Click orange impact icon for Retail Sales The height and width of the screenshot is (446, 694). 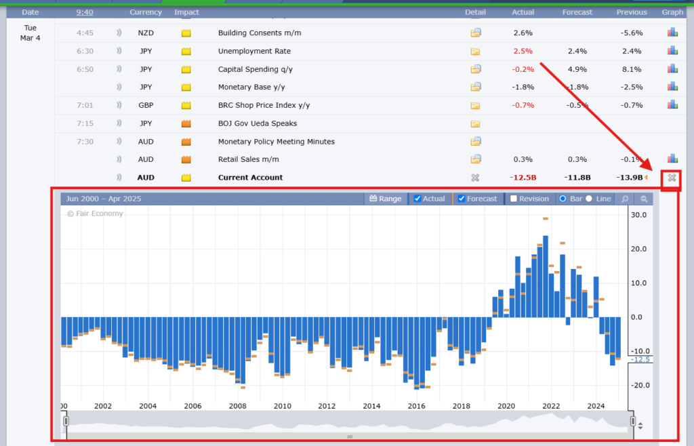tap(186, 159)
